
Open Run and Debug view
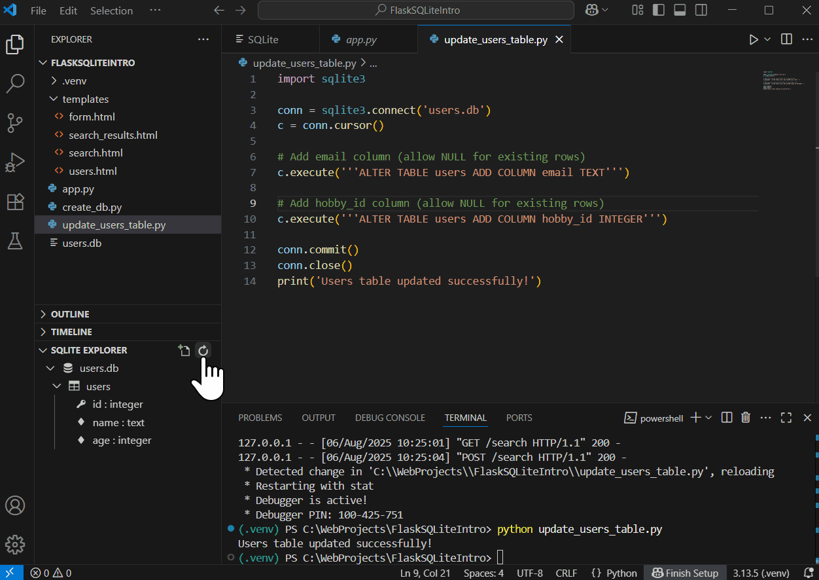pos(15,162)
